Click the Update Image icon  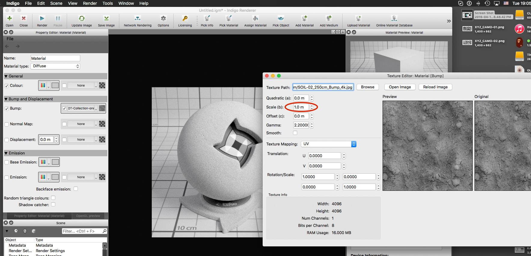coord(81,19)
